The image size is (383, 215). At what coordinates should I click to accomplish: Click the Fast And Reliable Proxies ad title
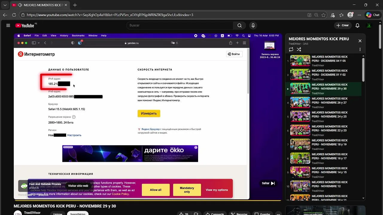(x=45, y=184)
